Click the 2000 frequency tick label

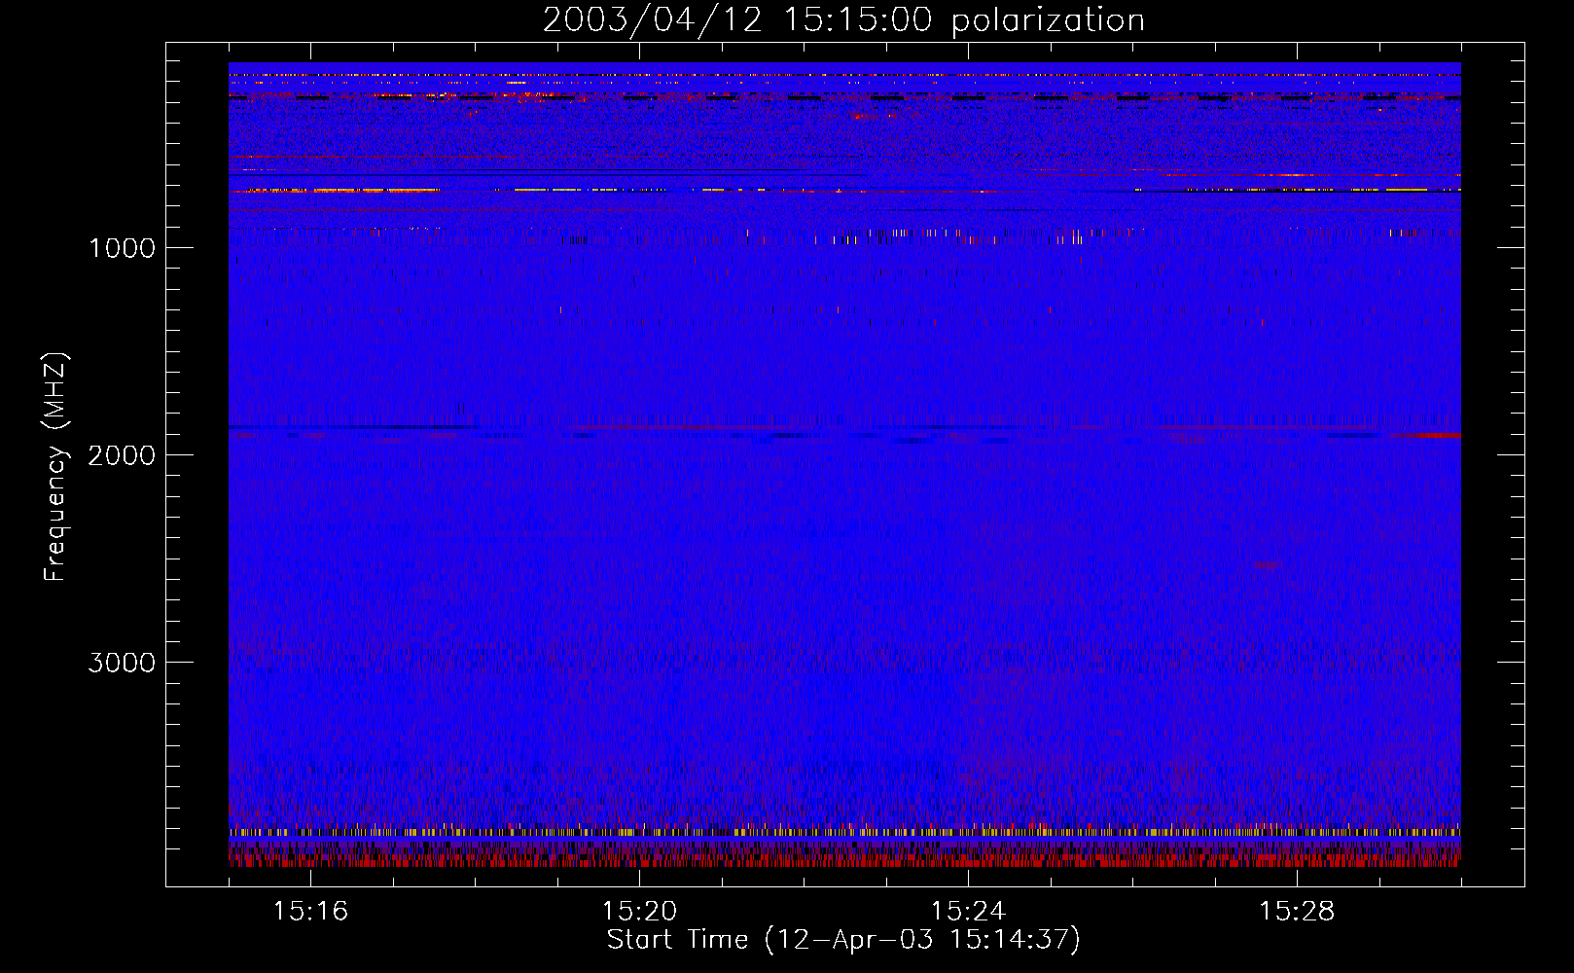click(x=122, y=455)
